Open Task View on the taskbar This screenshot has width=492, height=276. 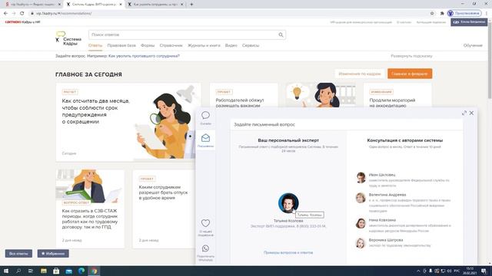click(x=31, y=271)
